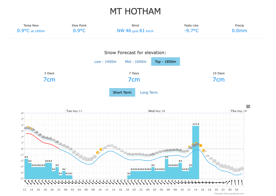The image size is (276, 196).
Task: Click the Feels Like -9.7°C value
Action: coord(191,31)
